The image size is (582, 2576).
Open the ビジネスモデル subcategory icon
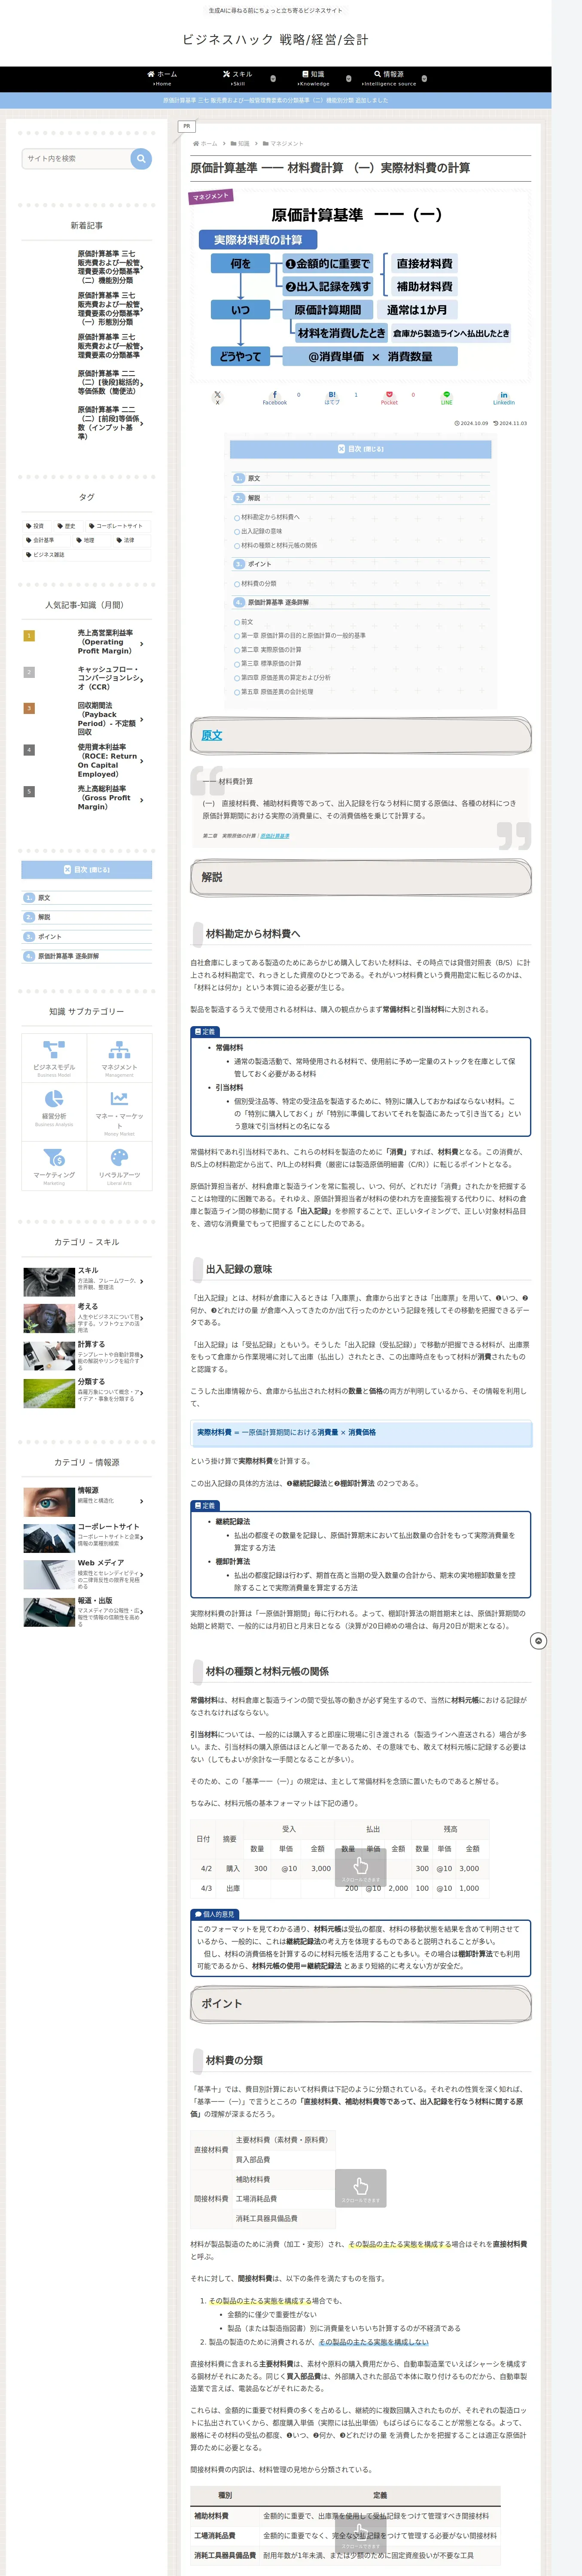coord(54,1057)
